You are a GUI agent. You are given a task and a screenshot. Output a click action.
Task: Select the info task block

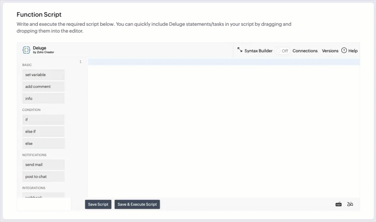point(43,98)
